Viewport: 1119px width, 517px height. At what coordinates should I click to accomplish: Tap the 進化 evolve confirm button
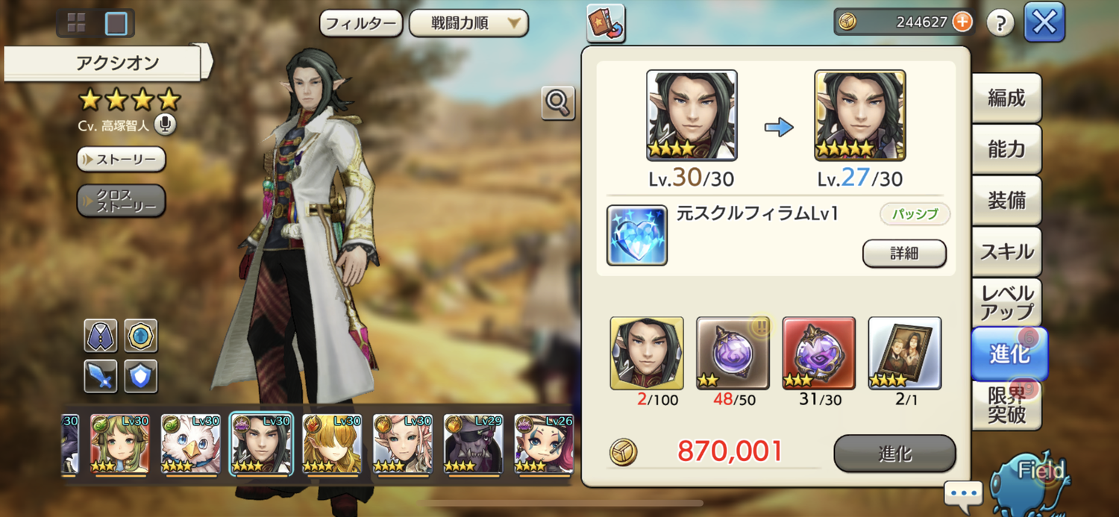point(894,454)
